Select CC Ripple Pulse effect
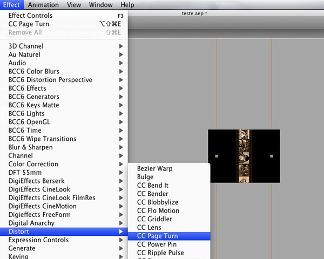The image size is (324, 259). pos(160,253)
